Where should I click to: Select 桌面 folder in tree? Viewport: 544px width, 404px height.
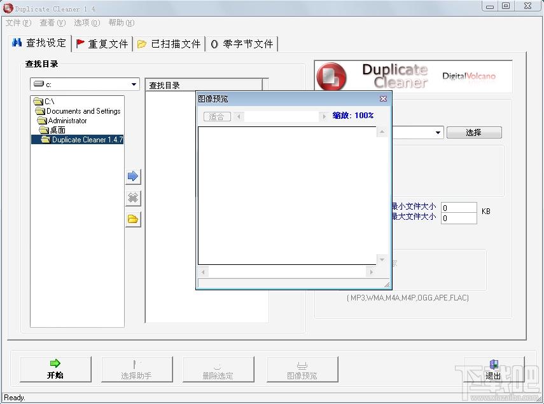click(52, 130)
